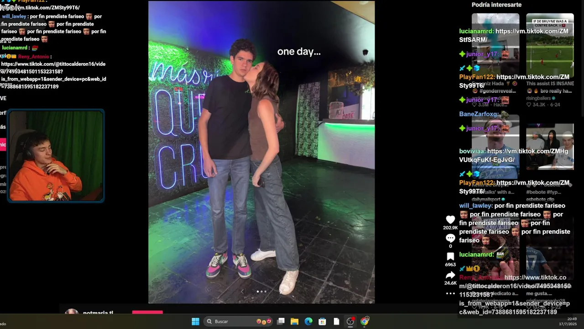This screenshot has height=329, width=584.
Task: Open the blank document taskbar icon
Action: (336, 321)
